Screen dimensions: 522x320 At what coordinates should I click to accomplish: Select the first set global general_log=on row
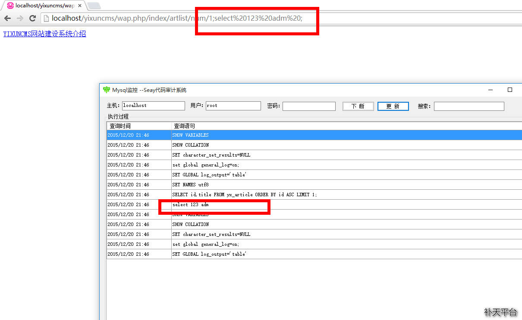coord(314,165)
